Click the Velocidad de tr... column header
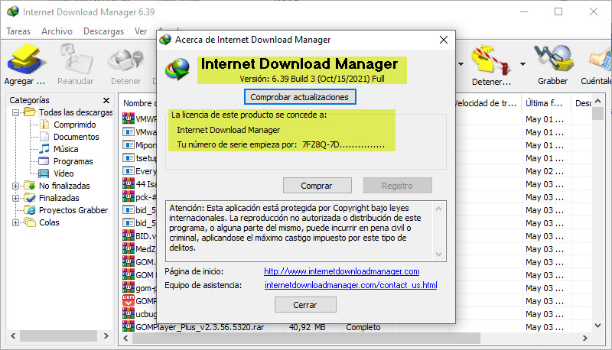The width and height of the screenshot is (612, 350). (x=487, y=103)
